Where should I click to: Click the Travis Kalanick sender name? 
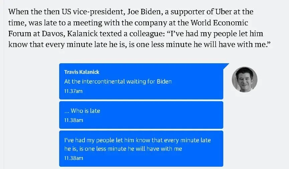82,72
